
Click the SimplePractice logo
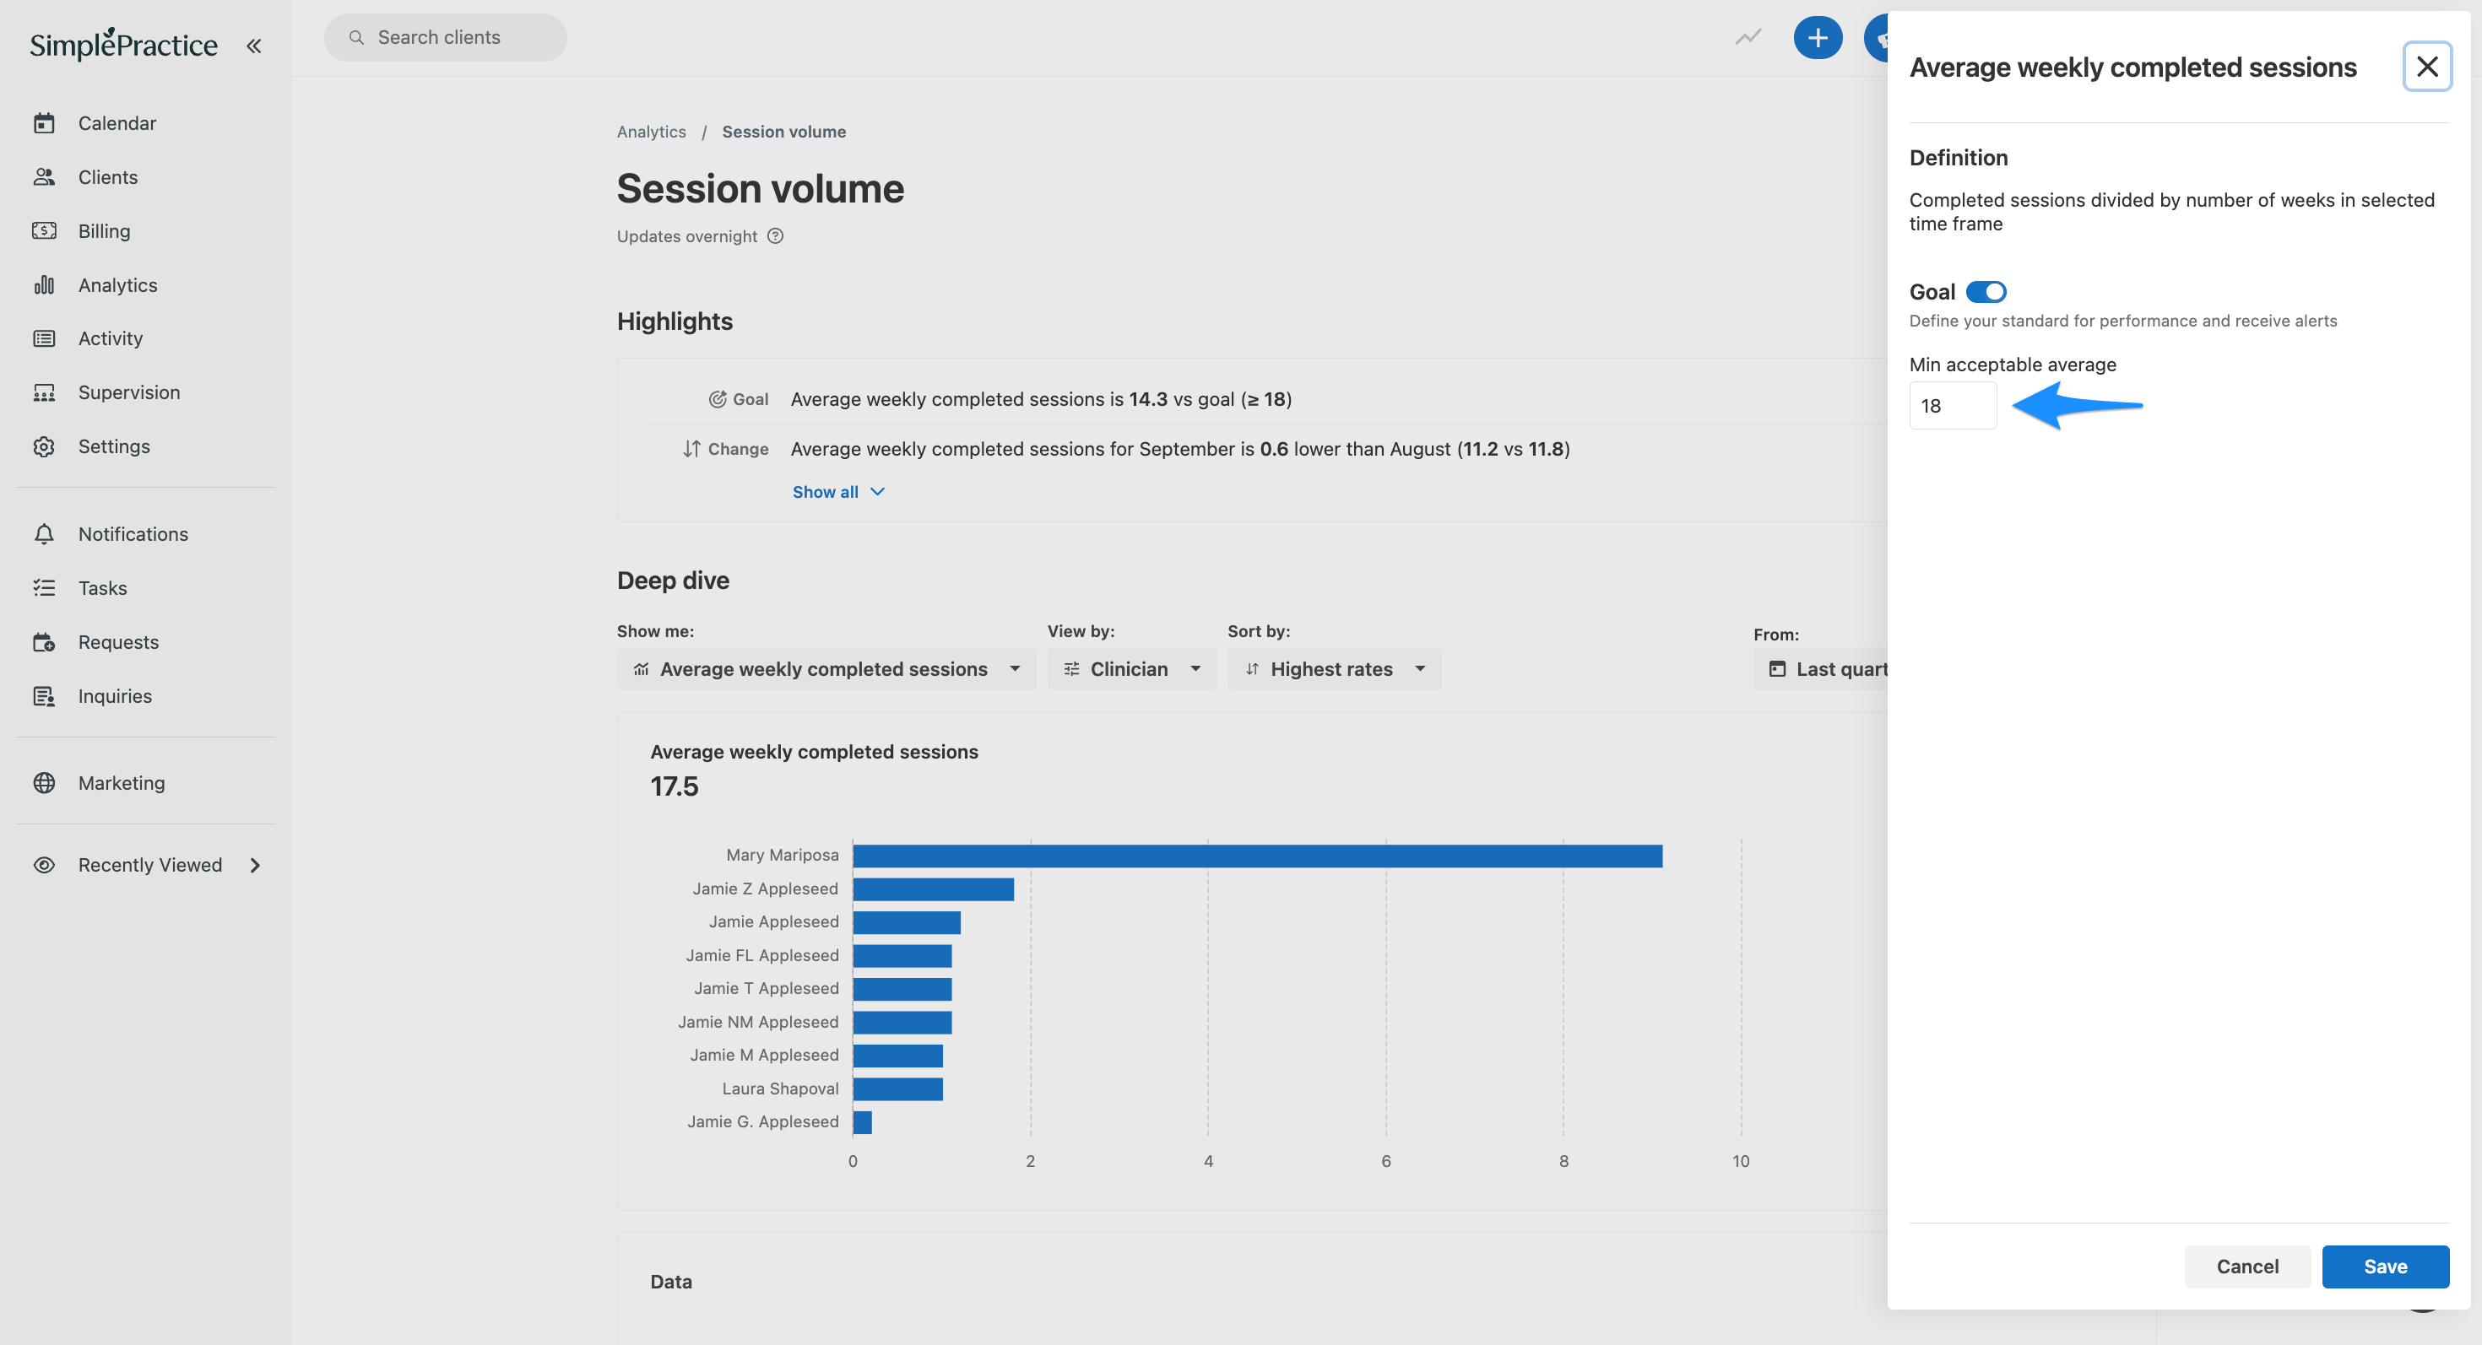123,44
